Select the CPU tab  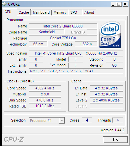(8, 12)
